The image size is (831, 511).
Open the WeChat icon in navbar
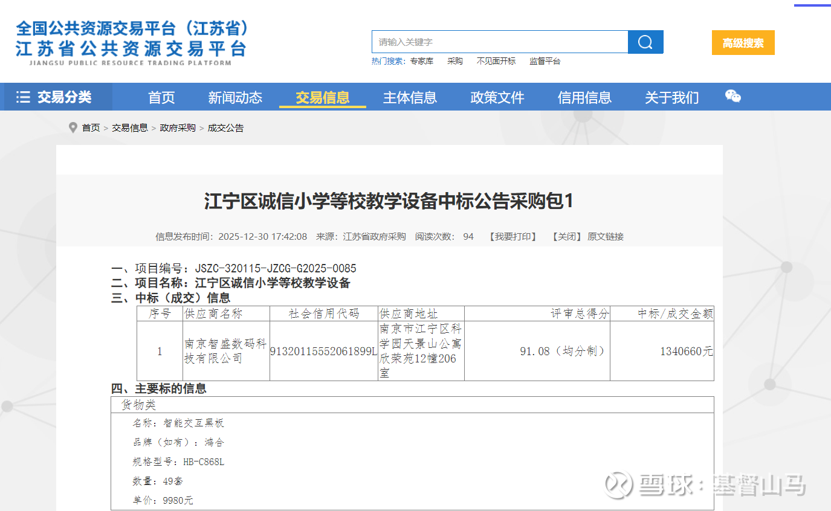pos(732,97)
